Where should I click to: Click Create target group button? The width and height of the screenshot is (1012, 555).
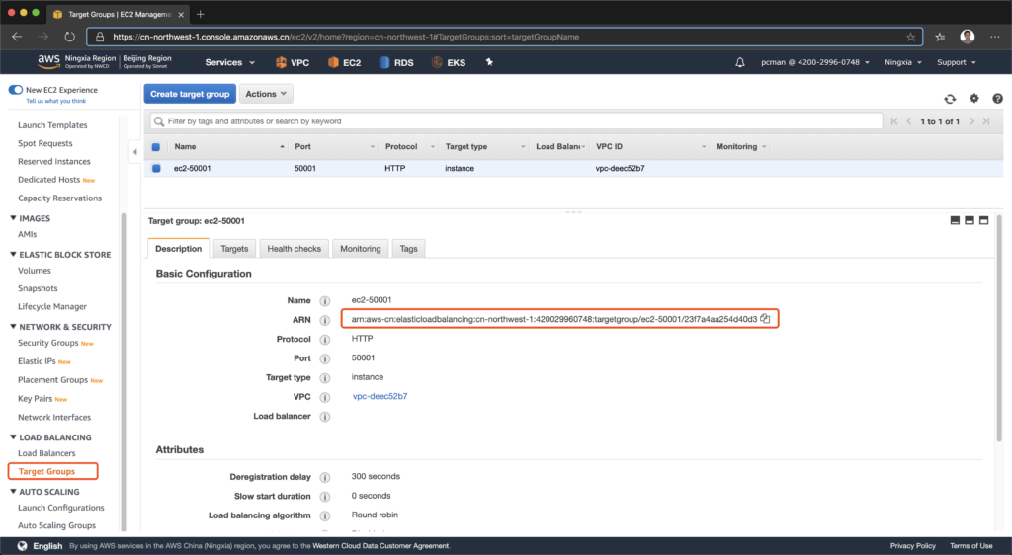click(190, 94)
